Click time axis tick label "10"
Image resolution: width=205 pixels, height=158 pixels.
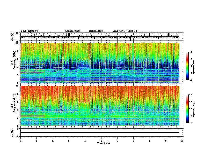coord(182,141)
